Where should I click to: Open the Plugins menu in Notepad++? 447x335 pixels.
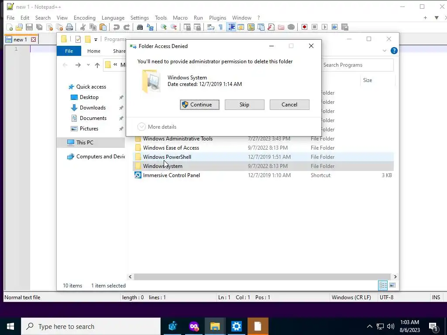(x=217, y=17)
